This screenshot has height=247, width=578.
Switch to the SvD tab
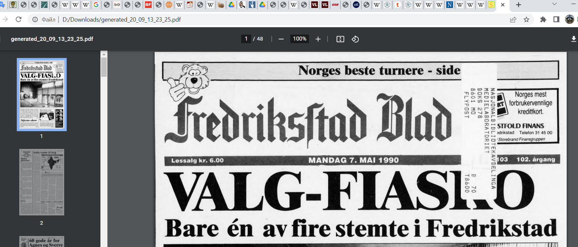click(117, 5)
